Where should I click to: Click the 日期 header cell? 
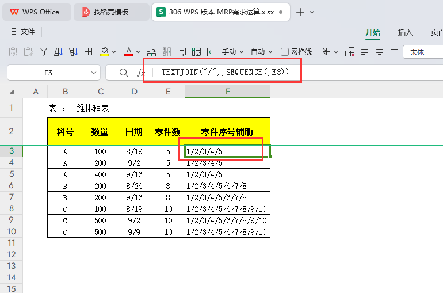pos(134,132)
